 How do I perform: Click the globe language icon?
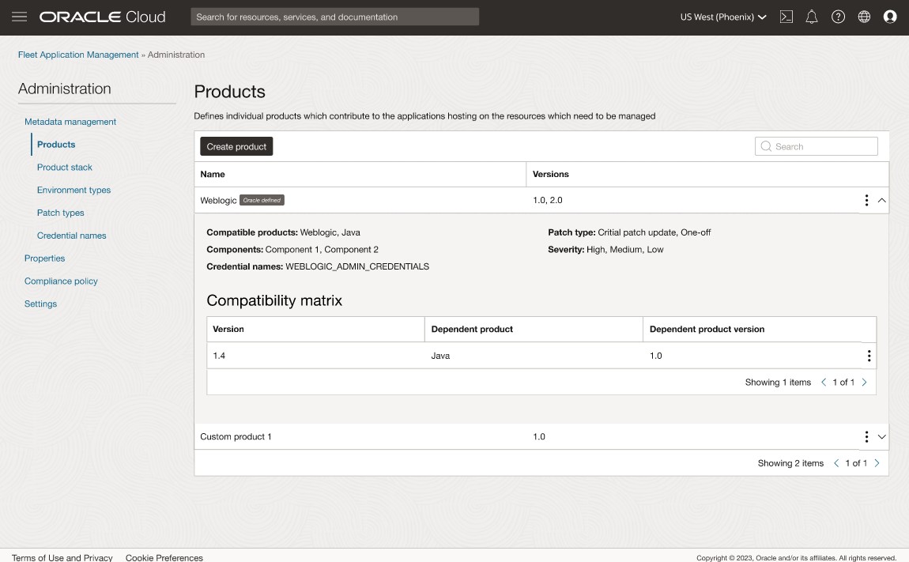pos(864,17)
